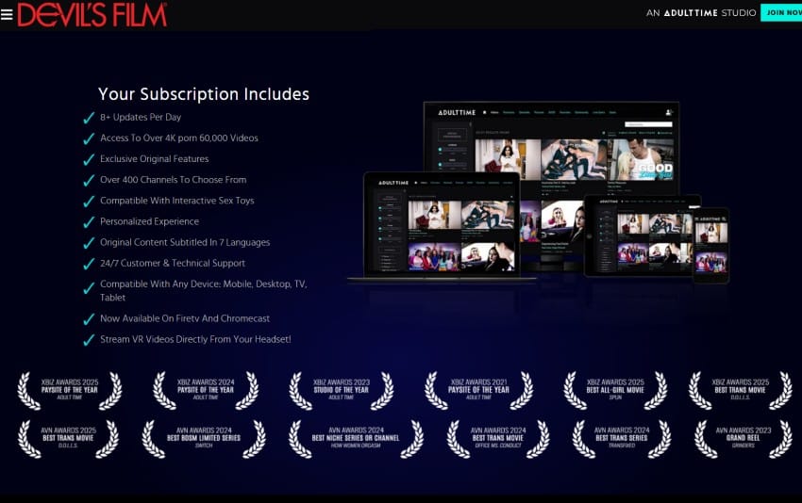Screen dimensions: 802x503
Task: Click the laptop device mockup image
Action: (x=442, y=227)
